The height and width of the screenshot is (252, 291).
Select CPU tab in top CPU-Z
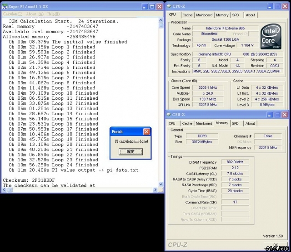pyautogui.click(x=172, y=15)
